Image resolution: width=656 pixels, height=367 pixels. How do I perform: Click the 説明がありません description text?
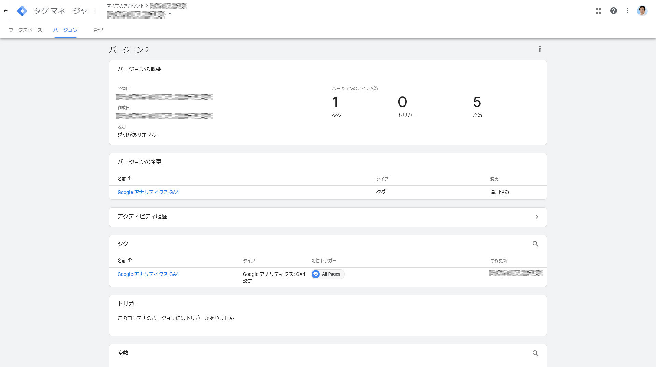[x=137, y=135]
